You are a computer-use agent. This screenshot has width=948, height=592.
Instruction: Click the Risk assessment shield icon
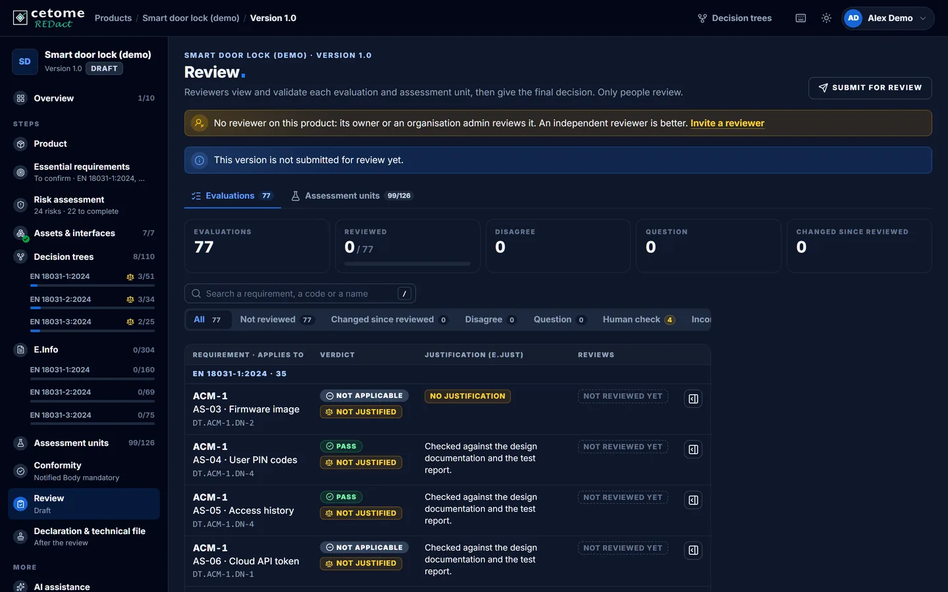click(x=20, y=205)
